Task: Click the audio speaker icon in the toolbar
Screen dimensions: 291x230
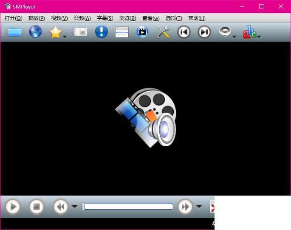Action: tap(225, 31)
